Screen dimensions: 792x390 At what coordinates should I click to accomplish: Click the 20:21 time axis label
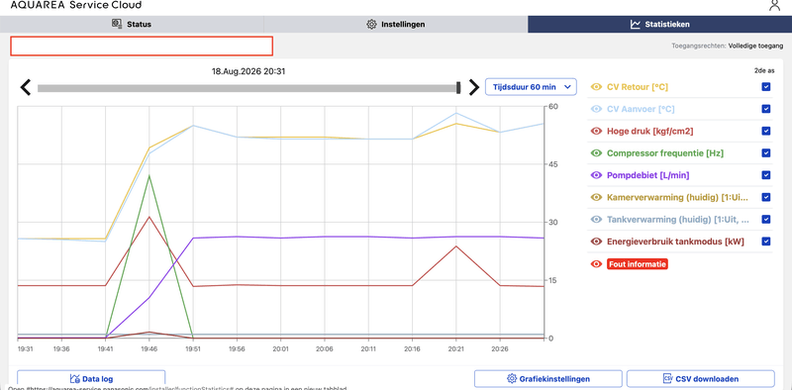pyautogui.click(x=456, y=348)
